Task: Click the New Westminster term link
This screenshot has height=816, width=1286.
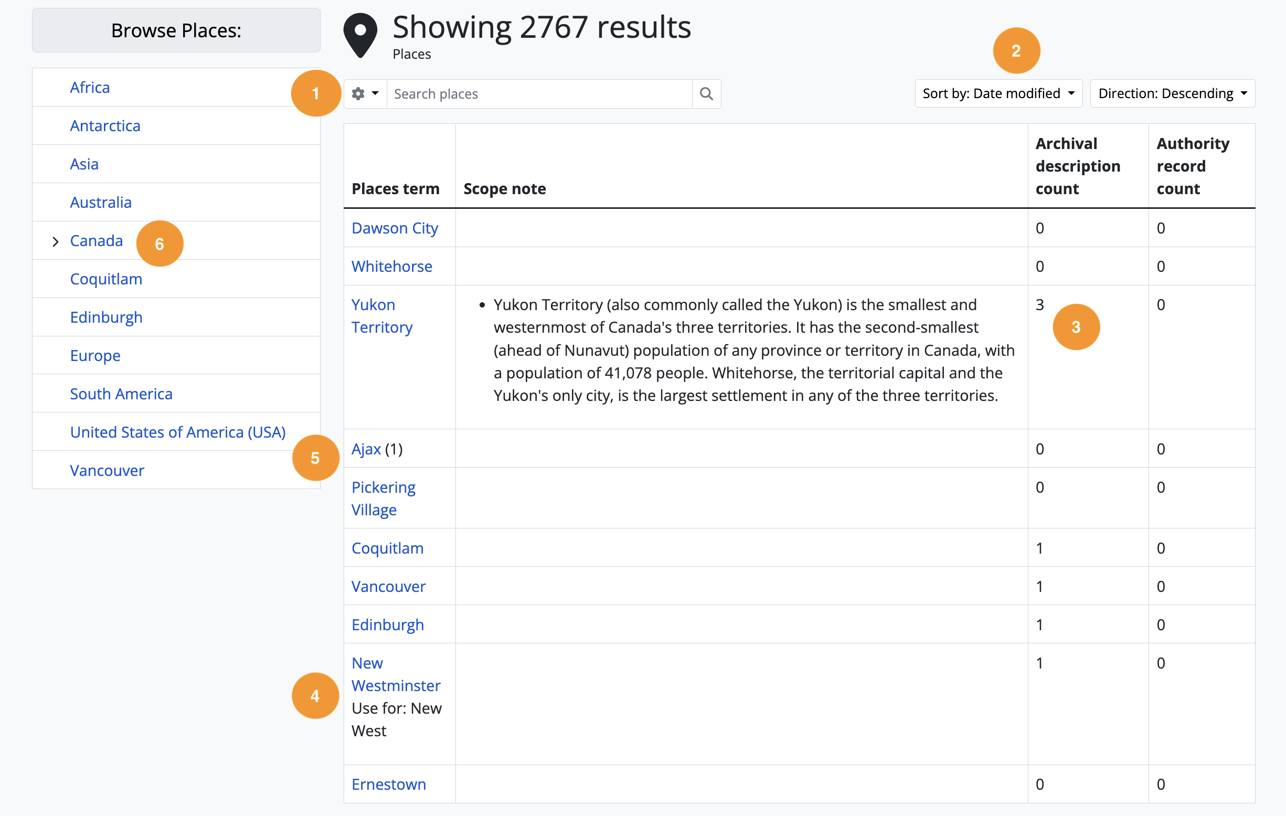Action: [395, 674]
